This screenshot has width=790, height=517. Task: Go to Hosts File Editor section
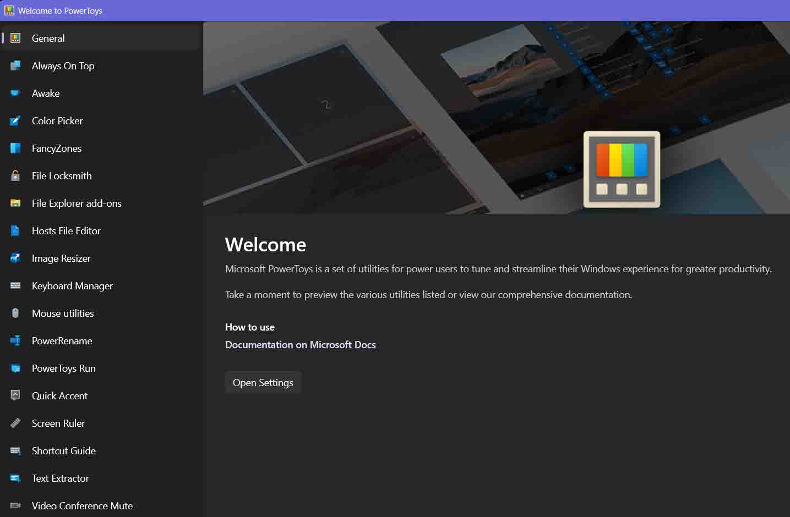66,231
